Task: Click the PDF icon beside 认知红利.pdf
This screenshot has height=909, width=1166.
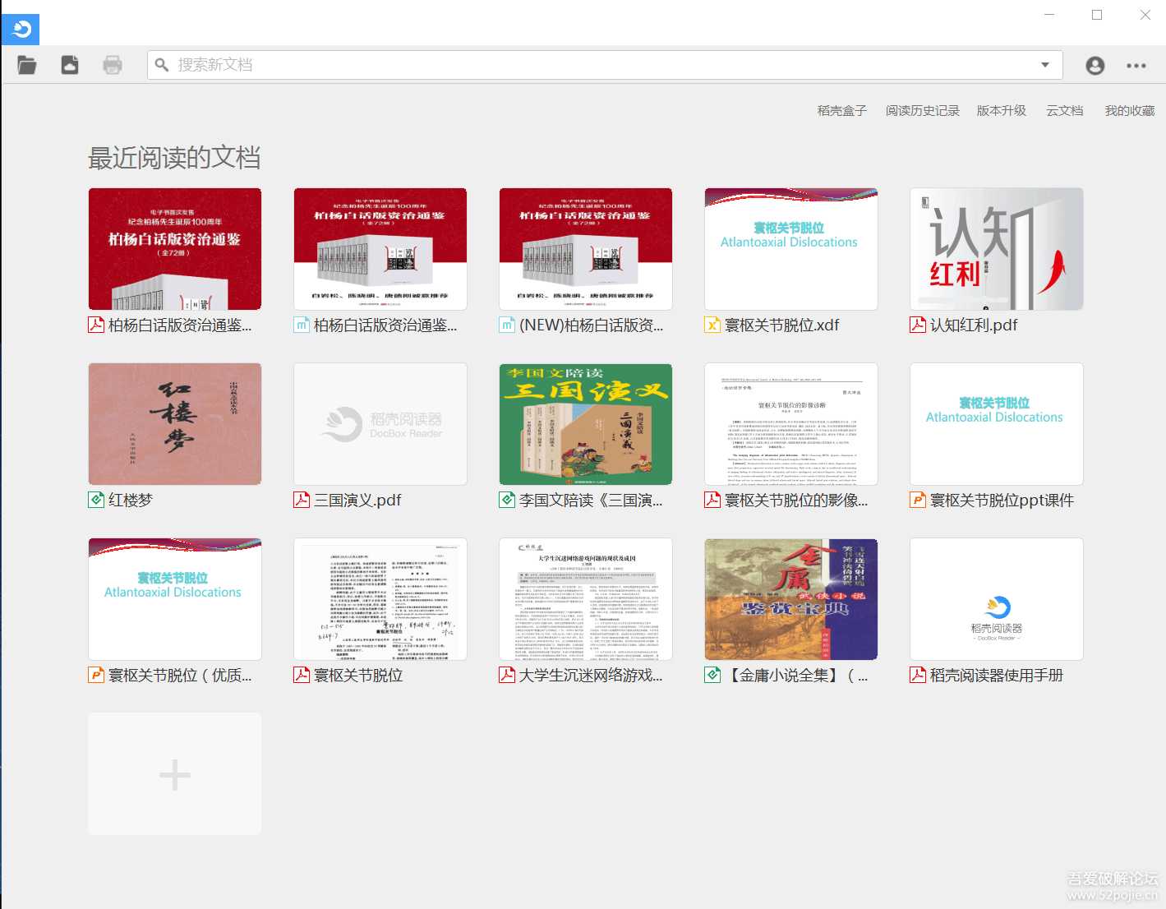Action: pos(918,325)
